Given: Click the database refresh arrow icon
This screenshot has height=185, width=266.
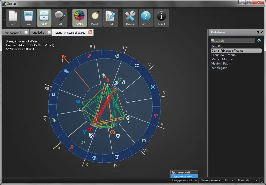Looking at the screenshot, I should click(x=259, y=40).
